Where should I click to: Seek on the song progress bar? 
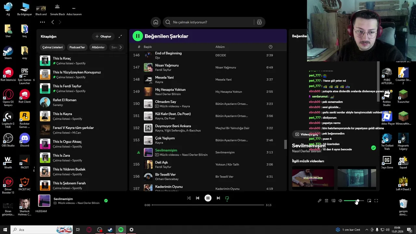click(208, 205)
